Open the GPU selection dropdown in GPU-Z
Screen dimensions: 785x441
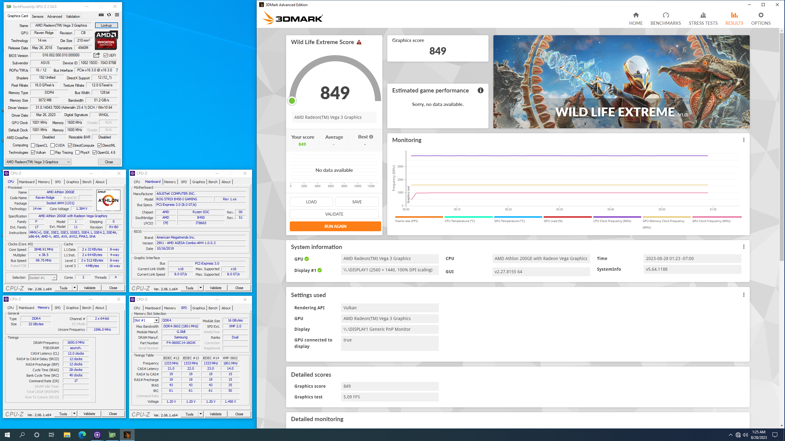(x=38, y=162)
